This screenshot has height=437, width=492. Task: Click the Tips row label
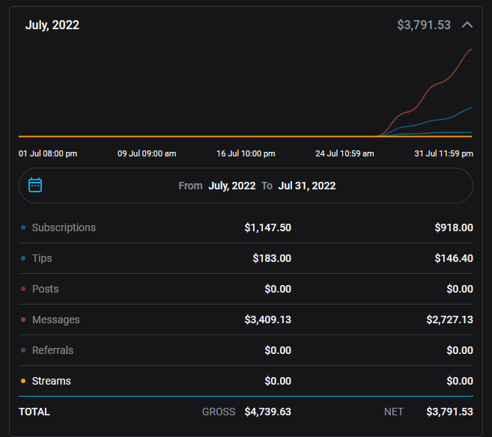[x=42, y=258]
